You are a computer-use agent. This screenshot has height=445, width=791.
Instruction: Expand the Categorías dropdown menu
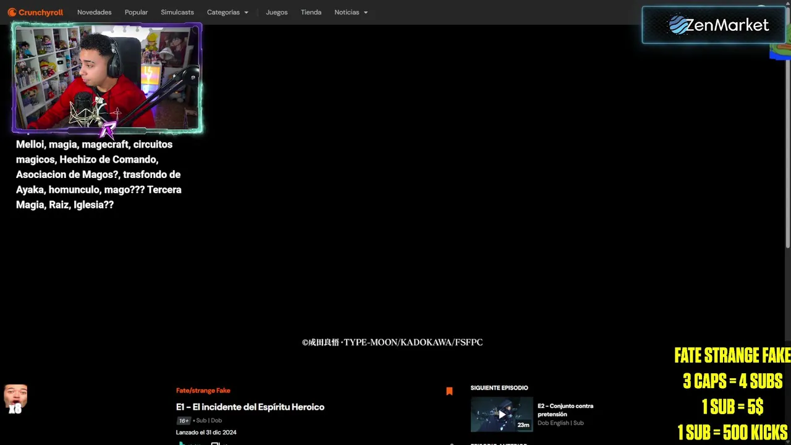coord(227,12)
